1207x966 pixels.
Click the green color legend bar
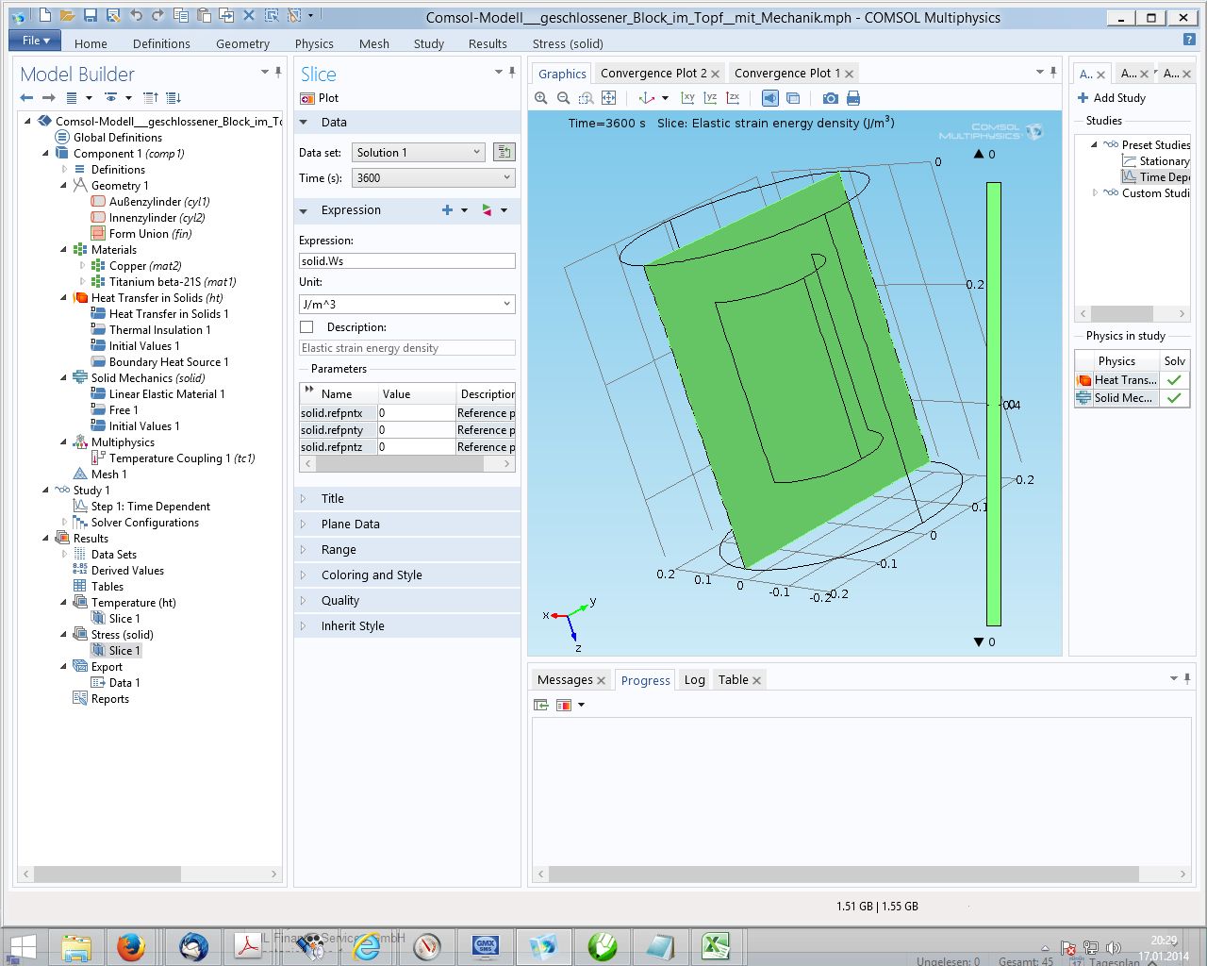click(x=993, y=404)
